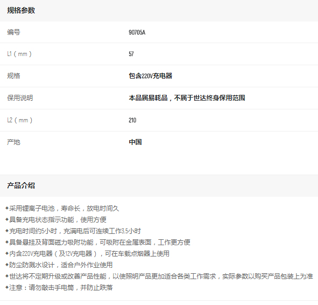
Task: Click the L2 (mm) label
Action: coord(20,120)
